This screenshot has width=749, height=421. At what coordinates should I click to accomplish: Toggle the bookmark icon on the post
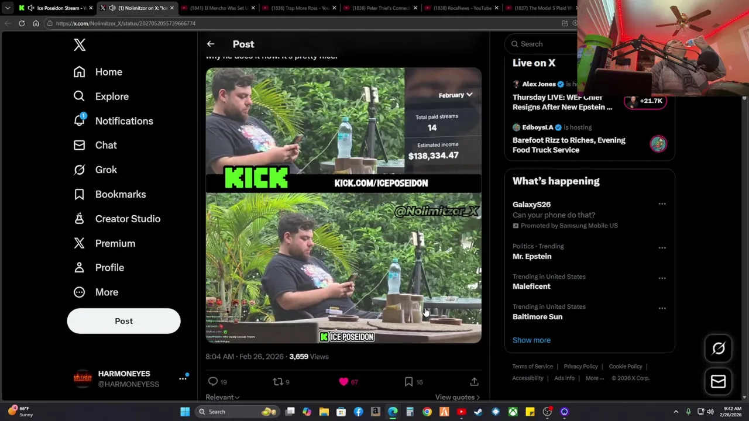click(x=408, y=382)
